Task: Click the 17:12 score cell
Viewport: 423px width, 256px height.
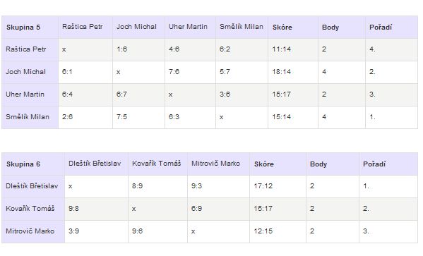Action: coord(278,186)
